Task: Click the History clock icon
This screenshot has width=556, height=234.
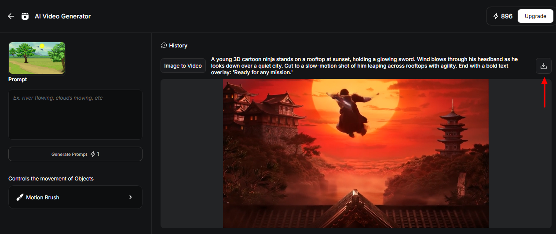Action: coord(164,45)
